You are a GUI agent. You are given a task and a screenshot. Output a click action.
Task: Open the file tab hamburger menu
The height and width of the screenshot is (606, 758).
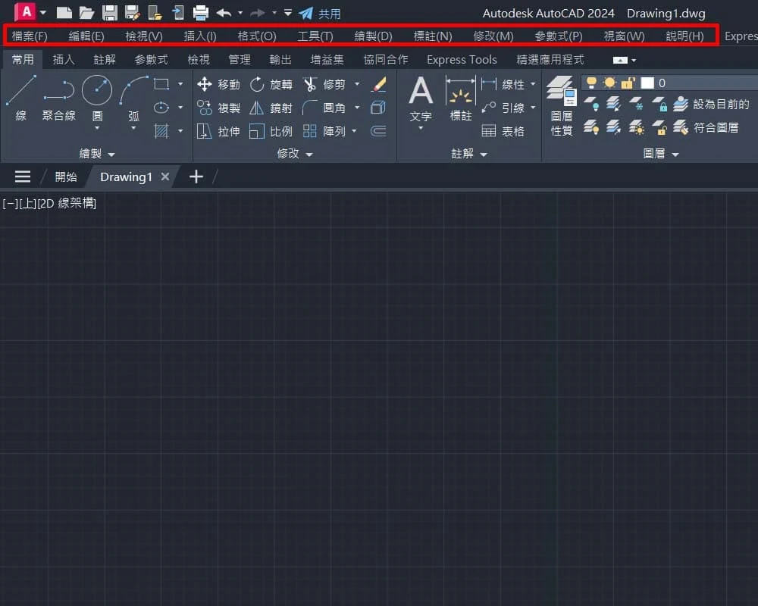coord(22,176)
